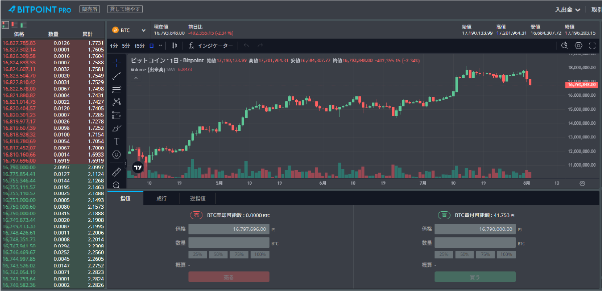Show buy orders only in order book
The width and height of the screenshot is (602, 291).
24,25
